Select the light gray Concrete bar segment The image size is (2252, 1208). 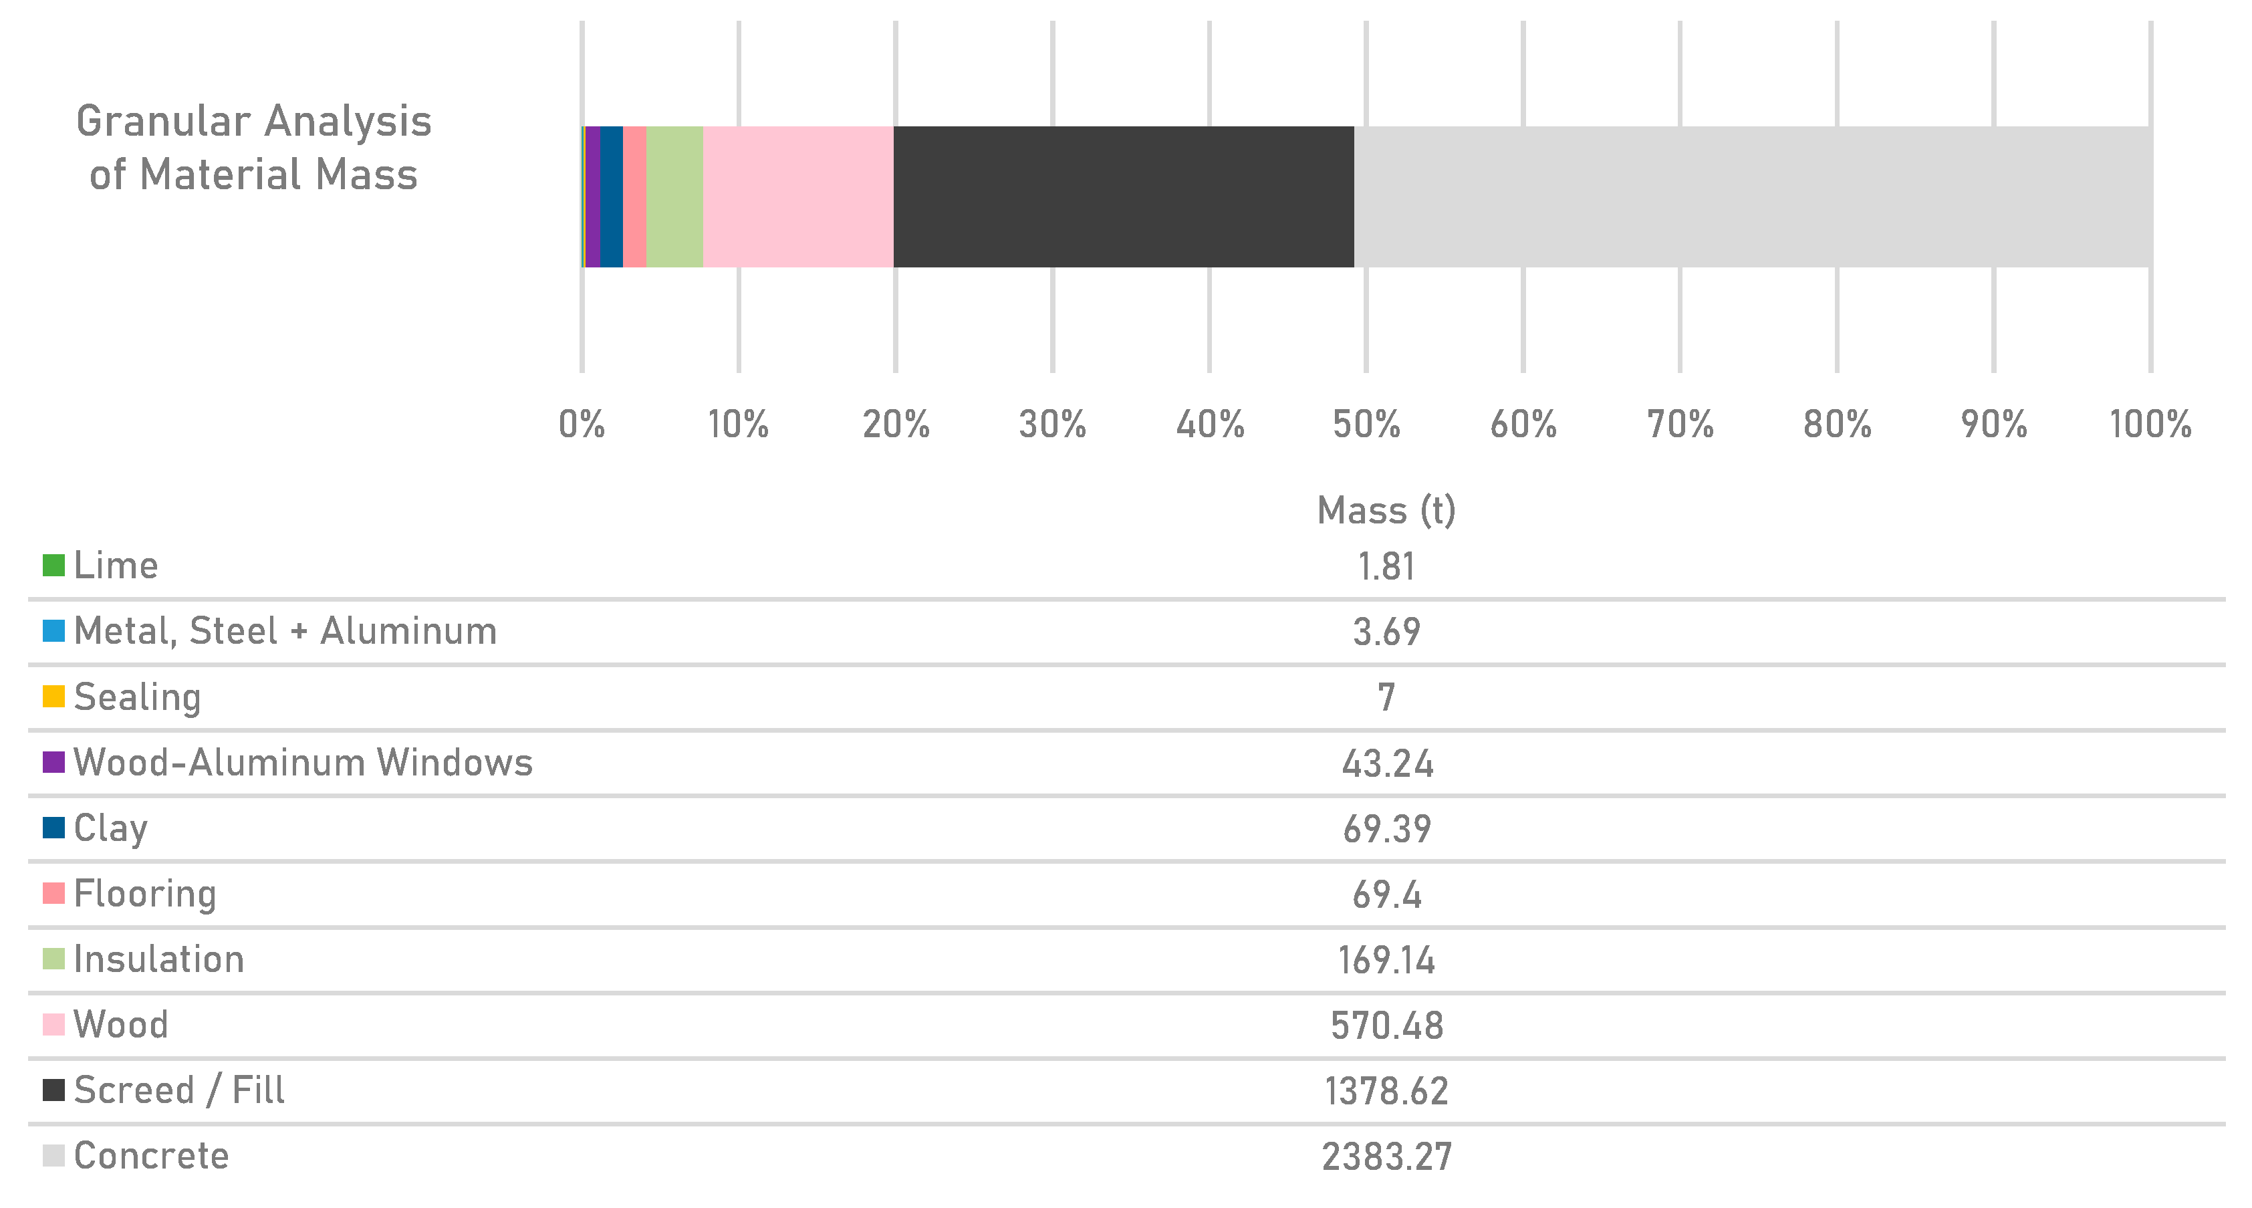[x=1752, y=197]
